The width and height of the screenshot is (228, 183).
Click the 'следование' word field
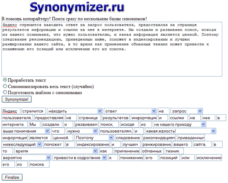coord(128,138)
